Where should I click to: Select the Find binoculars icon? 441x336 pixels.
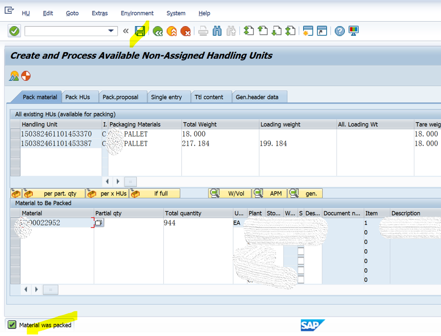(x=217, y=31)
